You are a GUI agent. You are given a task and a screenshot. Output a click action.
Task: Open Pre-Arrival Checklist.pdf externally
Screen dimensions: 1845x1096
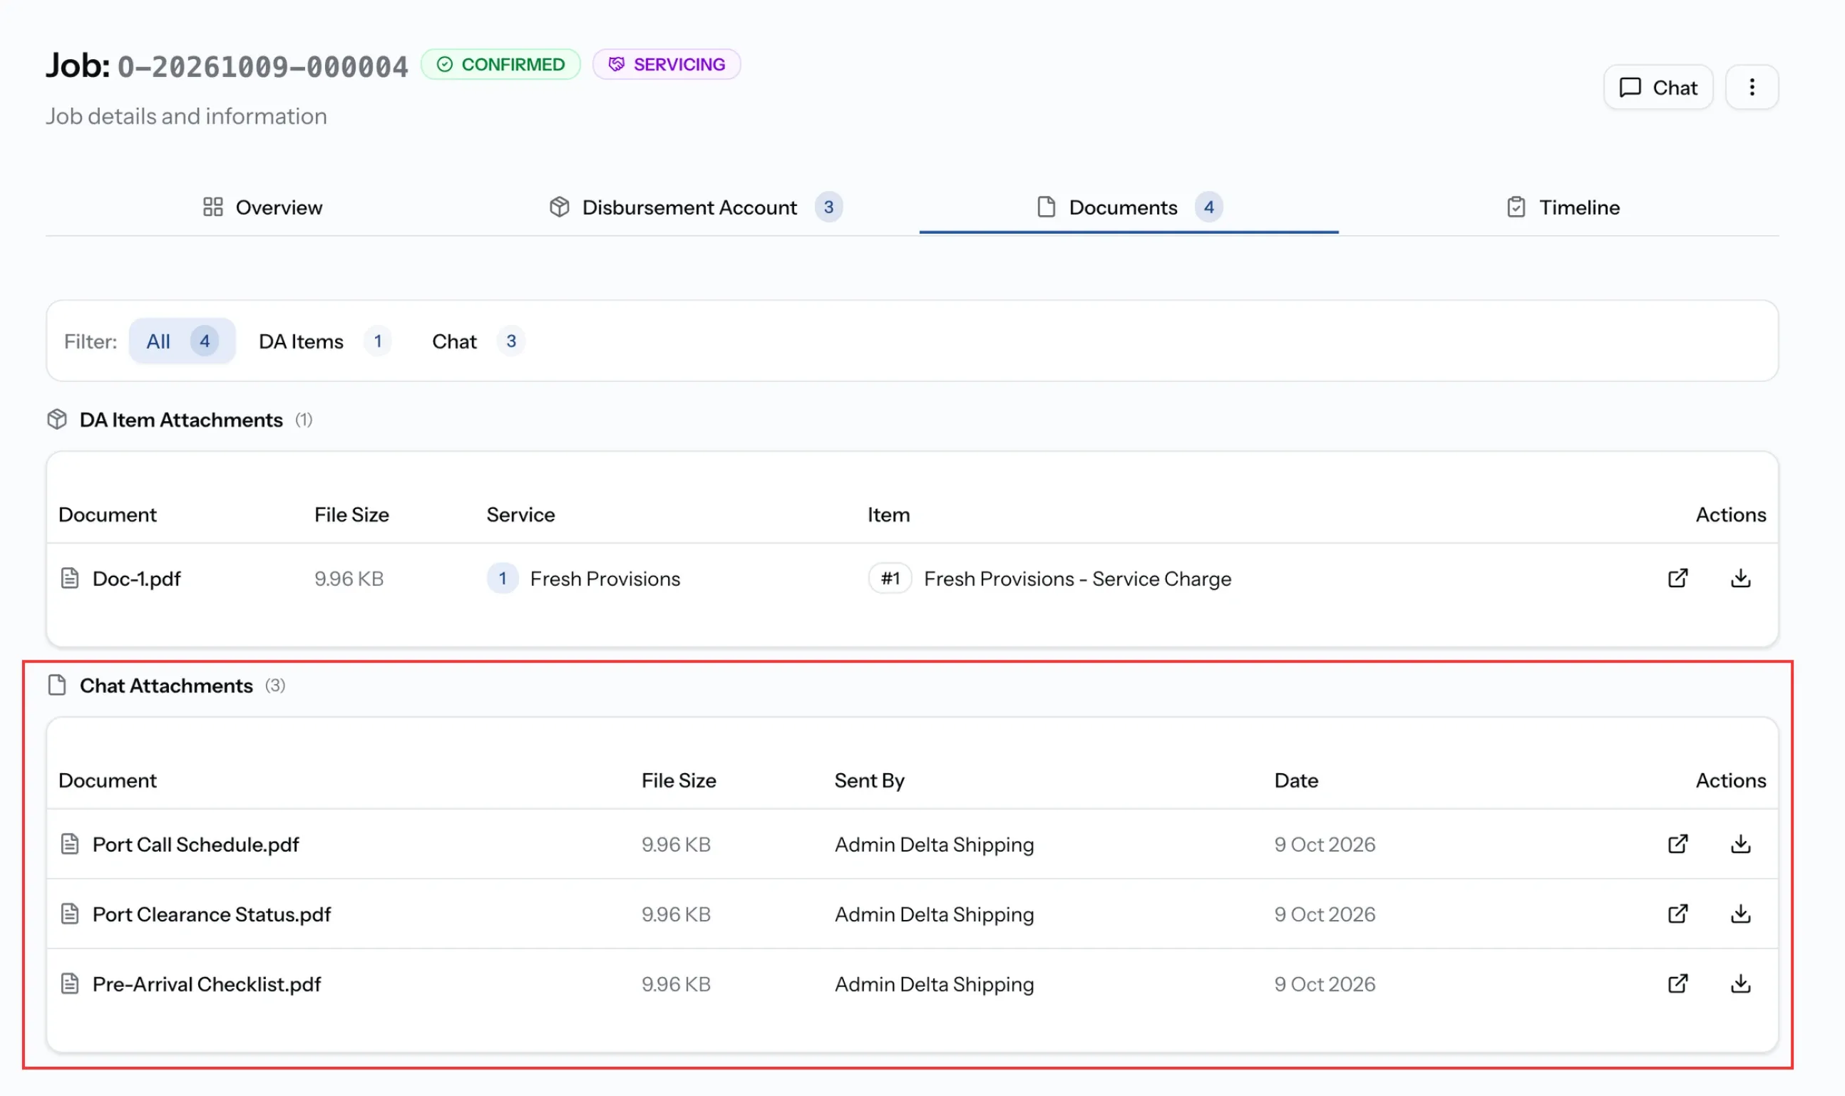tap(1677, 983)
